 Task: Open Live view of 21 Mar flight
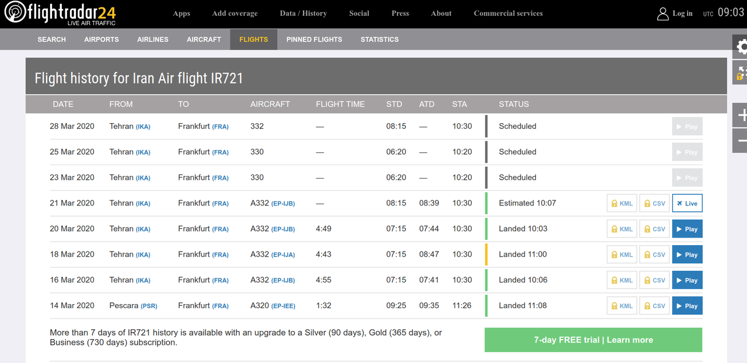coord(687,203)
